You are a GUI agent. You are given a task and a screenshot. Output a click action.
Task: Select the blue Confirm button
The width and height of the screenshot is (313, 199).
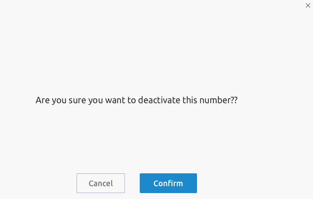(168, 183)
